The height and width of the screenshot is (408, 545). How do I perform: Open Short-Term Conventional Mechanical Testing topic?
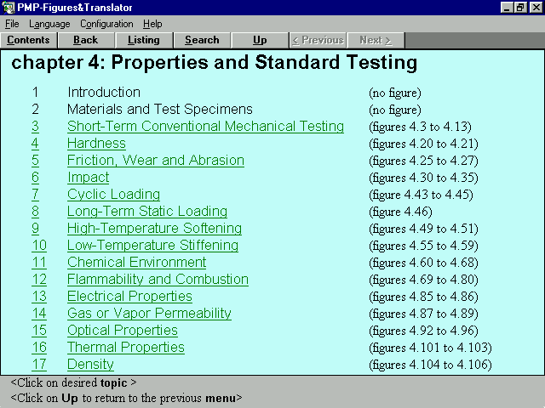click(205, 127)
